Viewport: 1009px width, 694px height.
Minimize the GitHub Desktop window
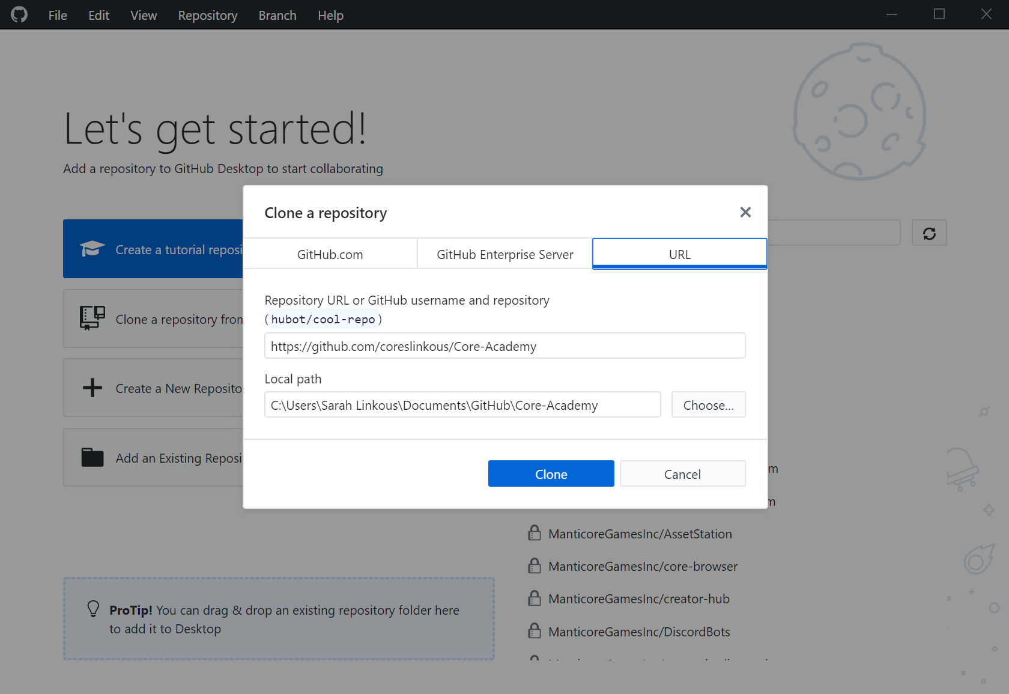(x=892, y=14)
